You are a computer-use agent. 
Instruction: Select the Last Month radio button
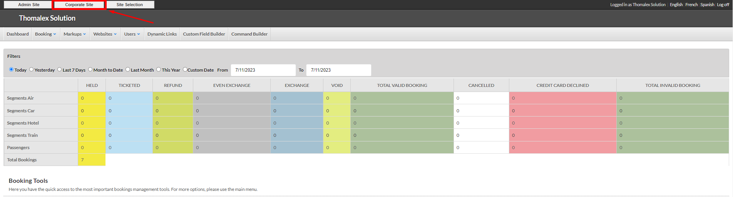click(127, 69)
